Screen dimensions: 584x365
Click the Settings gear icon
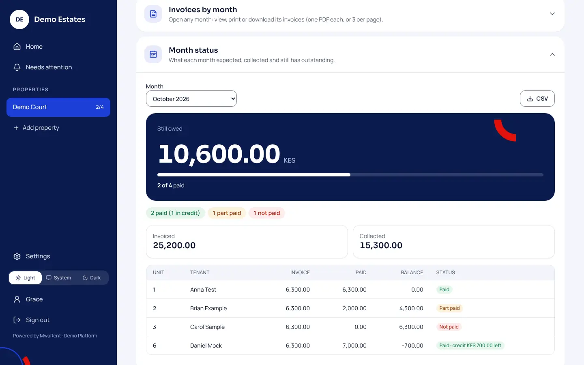point(17,256)
